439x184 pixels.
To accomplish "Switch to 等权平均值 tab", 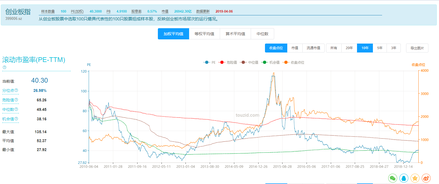I will click(204, 34).
